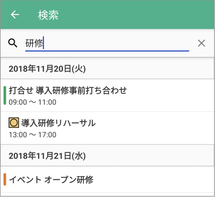Click the orange color bar of イベント entry
This screenshot has height=197, width=215.
click(5, 179)
